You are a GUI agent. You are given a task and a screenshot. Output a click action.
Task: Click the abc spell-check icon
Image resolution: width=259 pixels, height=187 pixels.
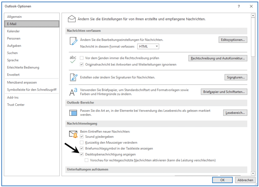click(73, 59)
